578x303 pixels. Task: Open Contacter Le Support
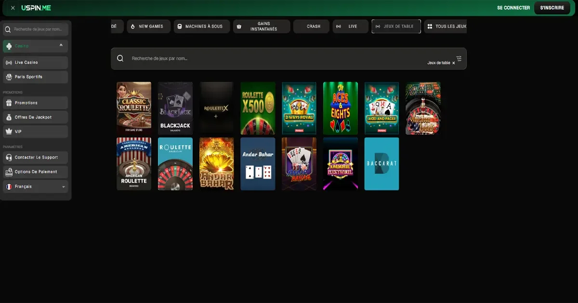coord(36,157)
